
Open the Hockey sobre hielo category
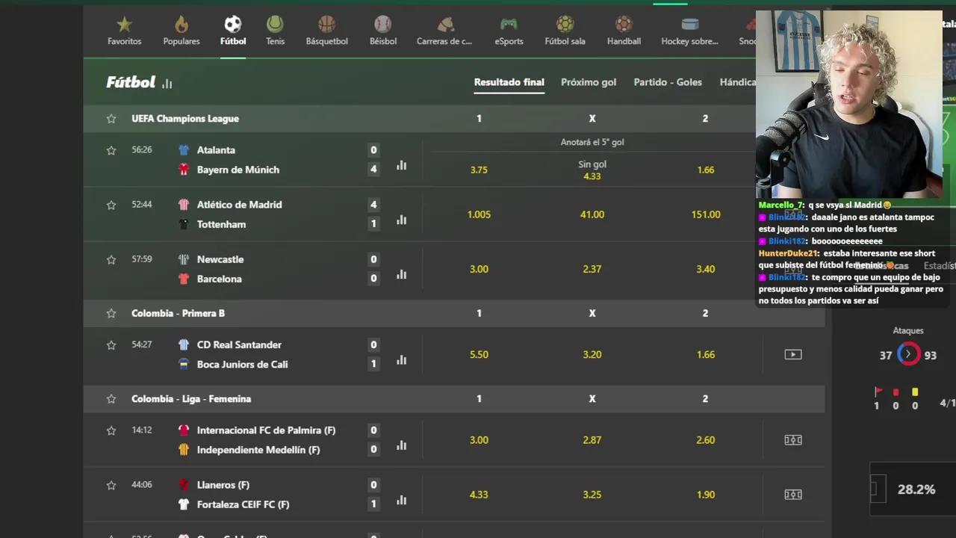coord(689,31)
